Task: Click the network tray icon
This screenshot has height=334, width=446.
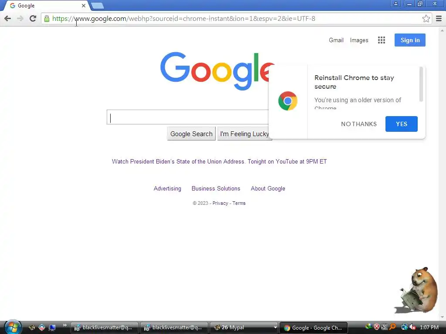Action: pyautogui.click(x=404, y=327)
